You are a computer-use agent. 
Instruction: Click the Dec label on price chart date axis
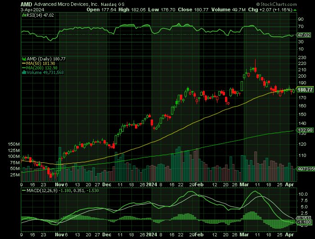coord(107,184)
